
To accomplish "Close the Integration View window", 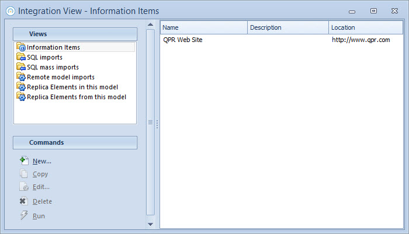I will [394, 11].
